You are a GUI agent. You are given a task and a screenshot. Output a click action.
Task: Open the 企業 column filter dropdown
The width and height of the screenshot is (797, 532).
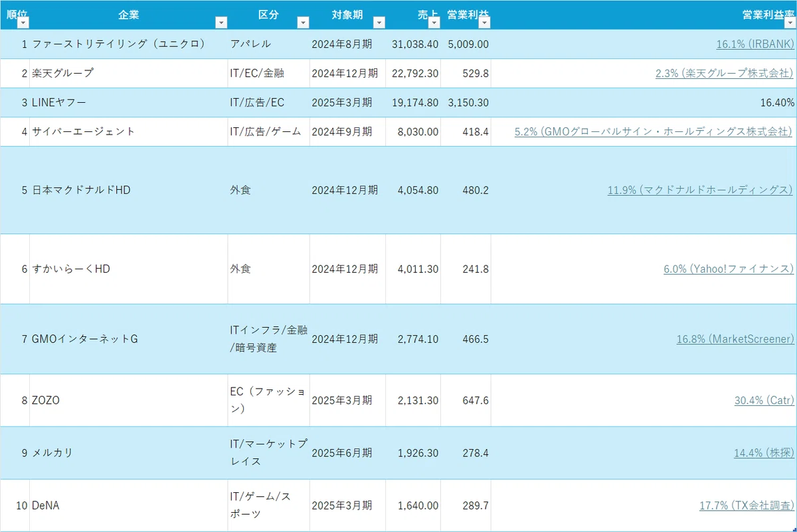tap(221, 23)
